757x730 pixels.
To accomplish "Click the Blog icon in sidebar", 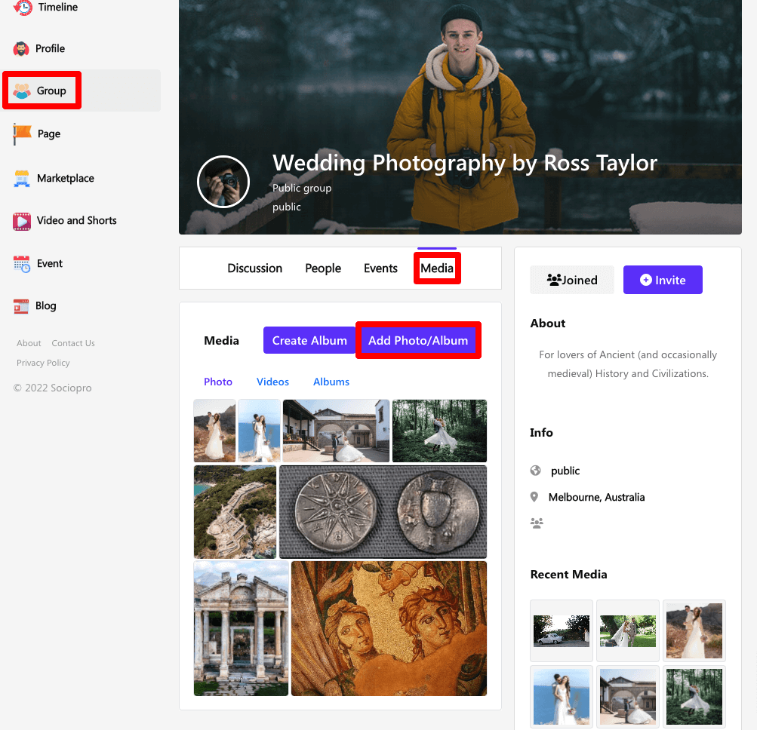I will [21, 306].
